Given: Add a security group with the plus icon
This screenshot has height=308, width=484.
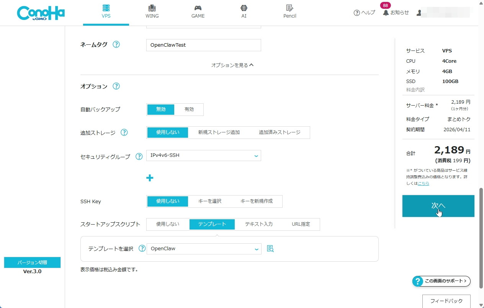Looking at the screenshot, I should point(150,178).
